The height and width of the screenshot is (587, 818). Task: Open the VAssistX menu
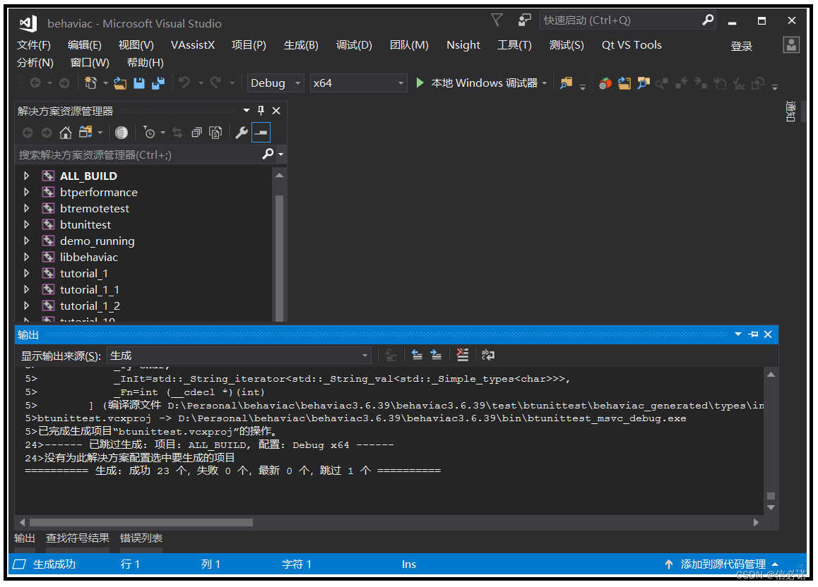[x=193, y=45]
